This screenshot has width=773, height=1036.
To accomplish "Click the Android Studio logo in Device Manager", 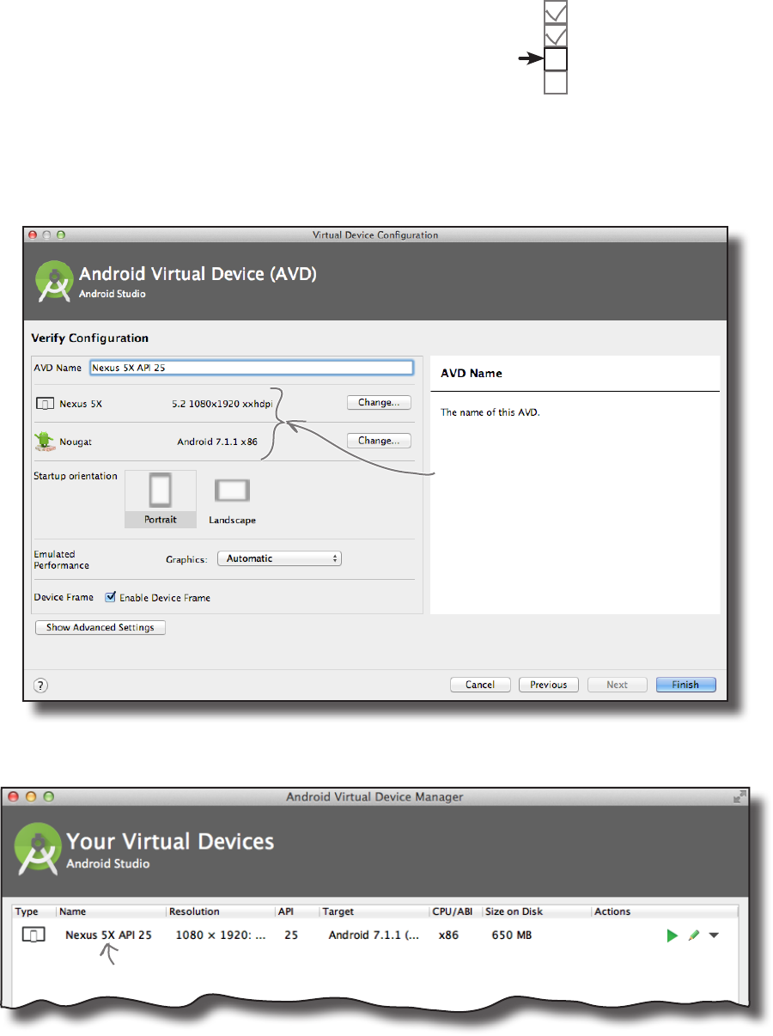I will click(38, 848).
